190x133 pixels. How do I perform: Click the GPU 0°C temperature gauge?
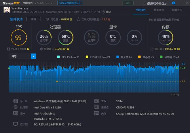pos(113,38)
